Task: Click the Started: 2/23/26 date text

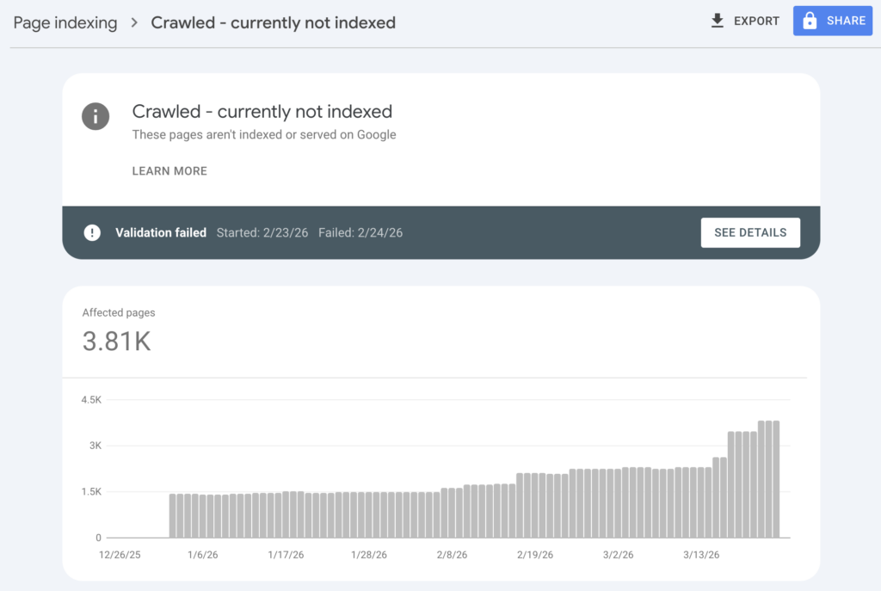Action: click(x=262, y=232)
